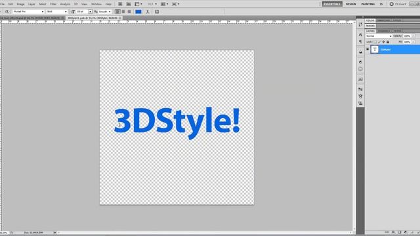Screen dimensions: 420x236
Task: Open the Screen Mode dropdown
Action: pyautogui.click(x=176, y=4)
